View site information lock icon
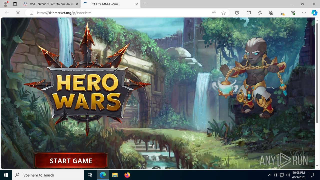320x180 pixels. click(x=31, y=13)
